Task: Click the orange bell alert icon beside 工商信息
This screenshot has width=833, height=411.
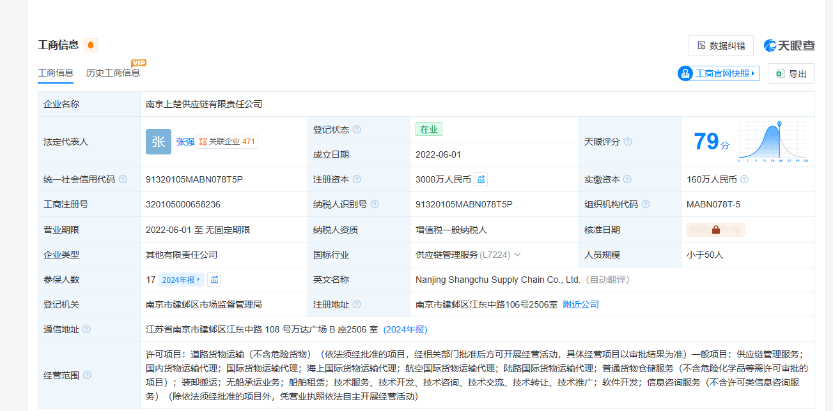Action: [x=91, y=45]
